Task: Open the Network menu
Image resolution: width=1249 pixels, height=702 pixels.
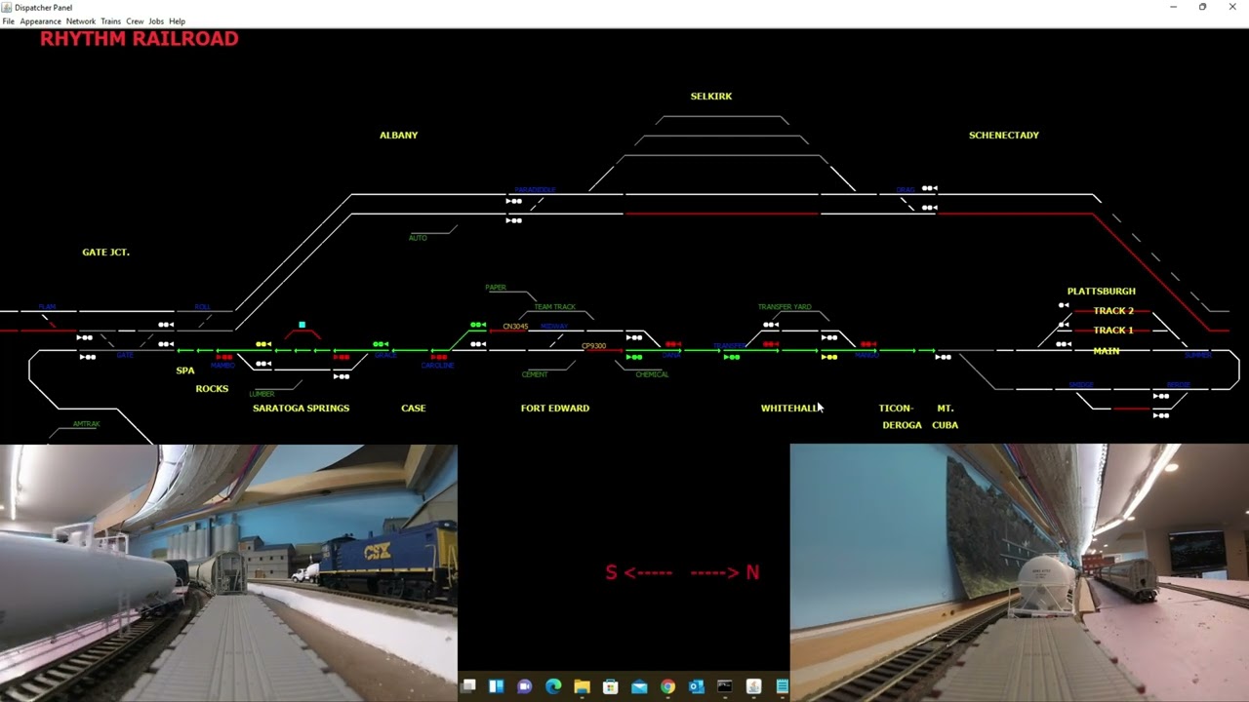Action: (x=81, y=21)
